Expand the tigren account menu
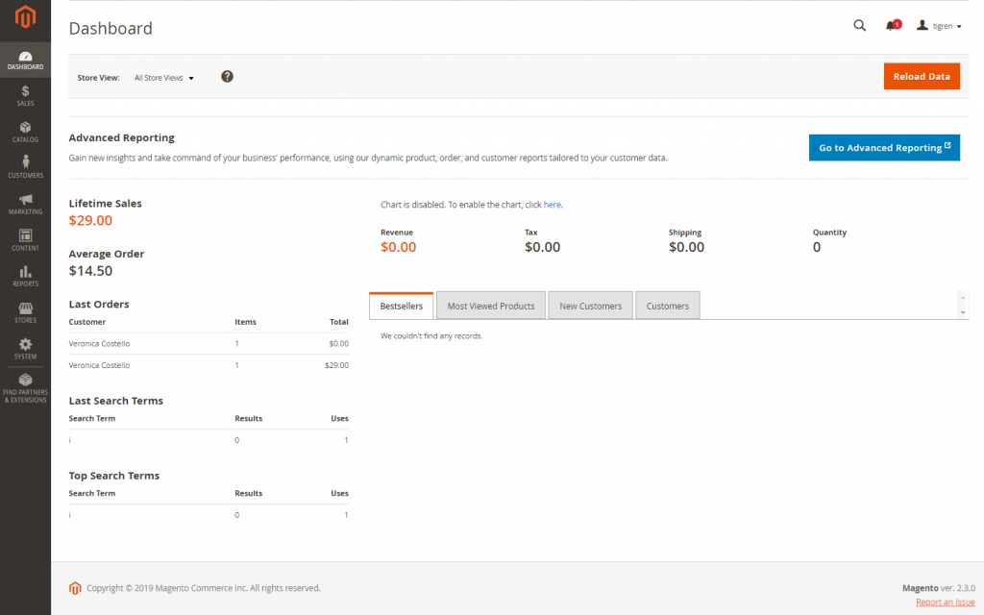 click(939, 25)
